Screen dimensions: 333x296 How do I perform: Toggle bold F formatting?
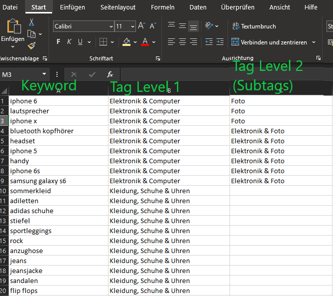click(58, 42)
